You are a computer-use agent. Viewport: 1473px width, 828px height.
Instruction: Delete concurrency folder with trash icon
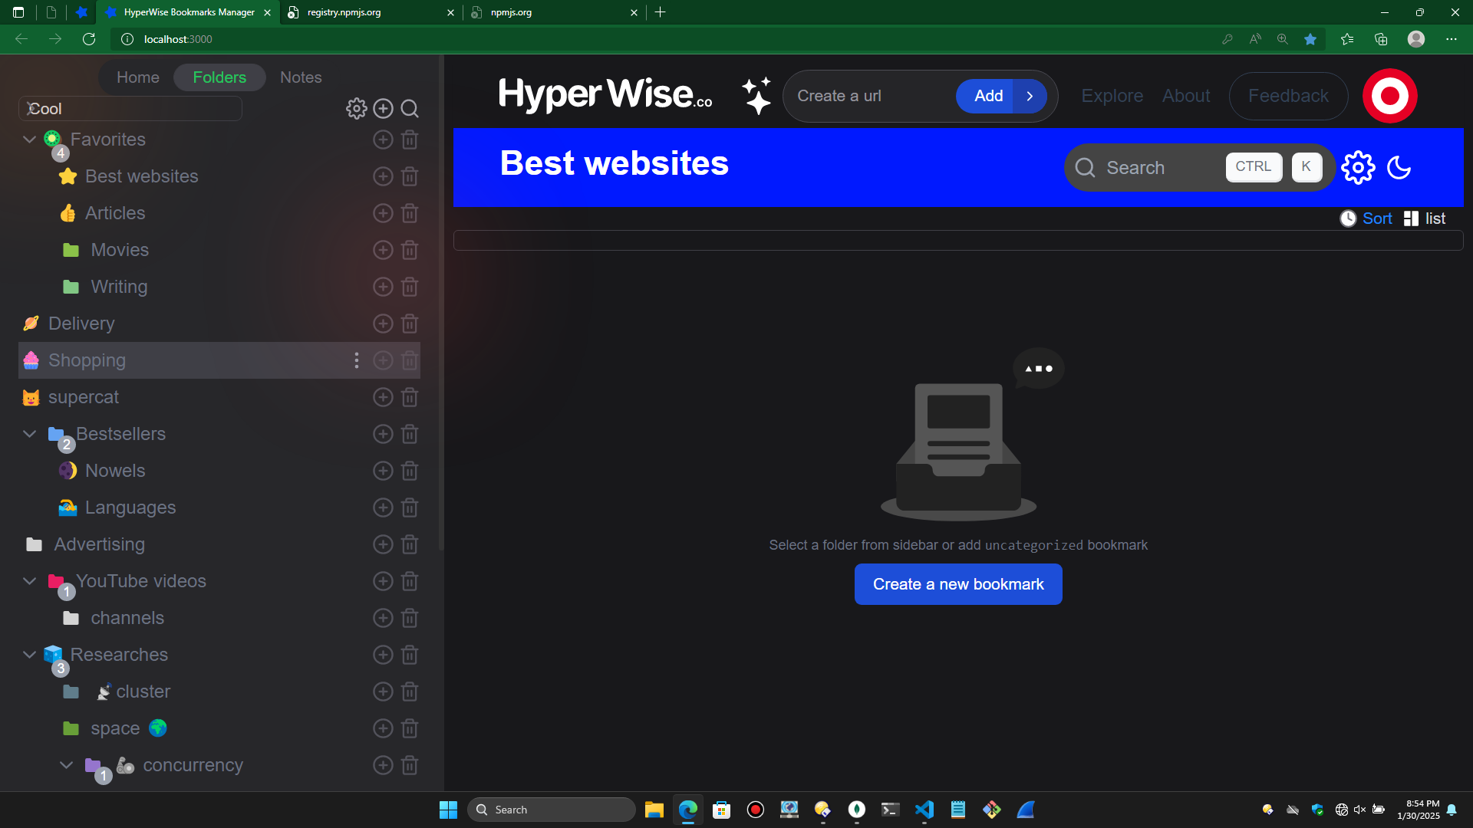[410, 765]
